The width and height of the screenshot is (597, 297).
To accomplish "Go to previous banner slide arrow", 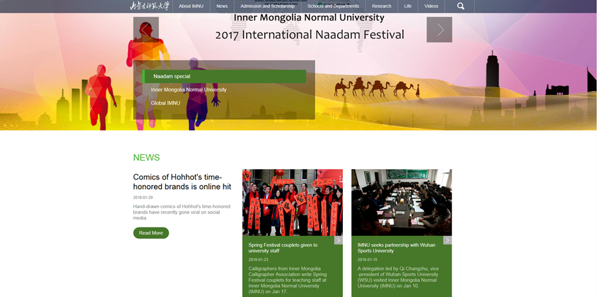I will 146,29.
